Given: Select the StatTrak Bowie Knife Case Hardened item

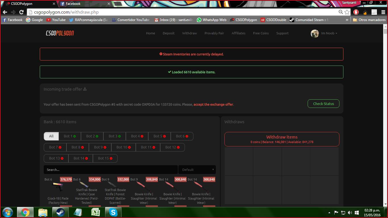Looking at the screenshot, I should (86, 191).
